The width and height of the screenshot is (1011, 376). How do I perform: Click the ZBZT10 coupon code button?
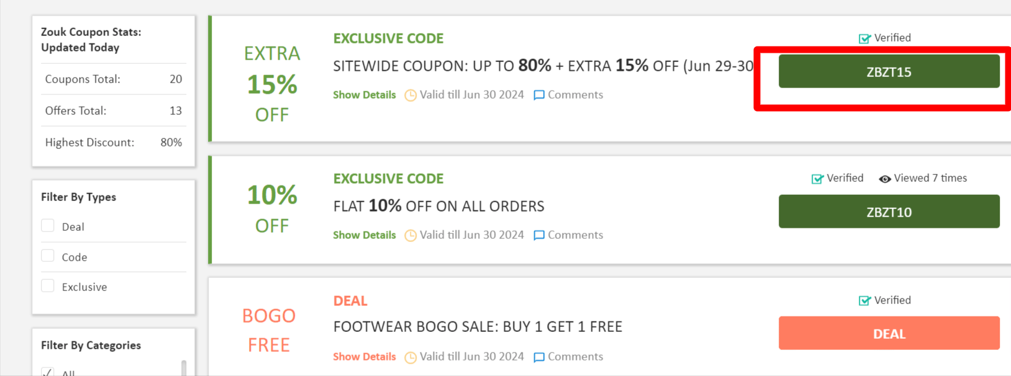pyautogui.click(x=889, y=212)
